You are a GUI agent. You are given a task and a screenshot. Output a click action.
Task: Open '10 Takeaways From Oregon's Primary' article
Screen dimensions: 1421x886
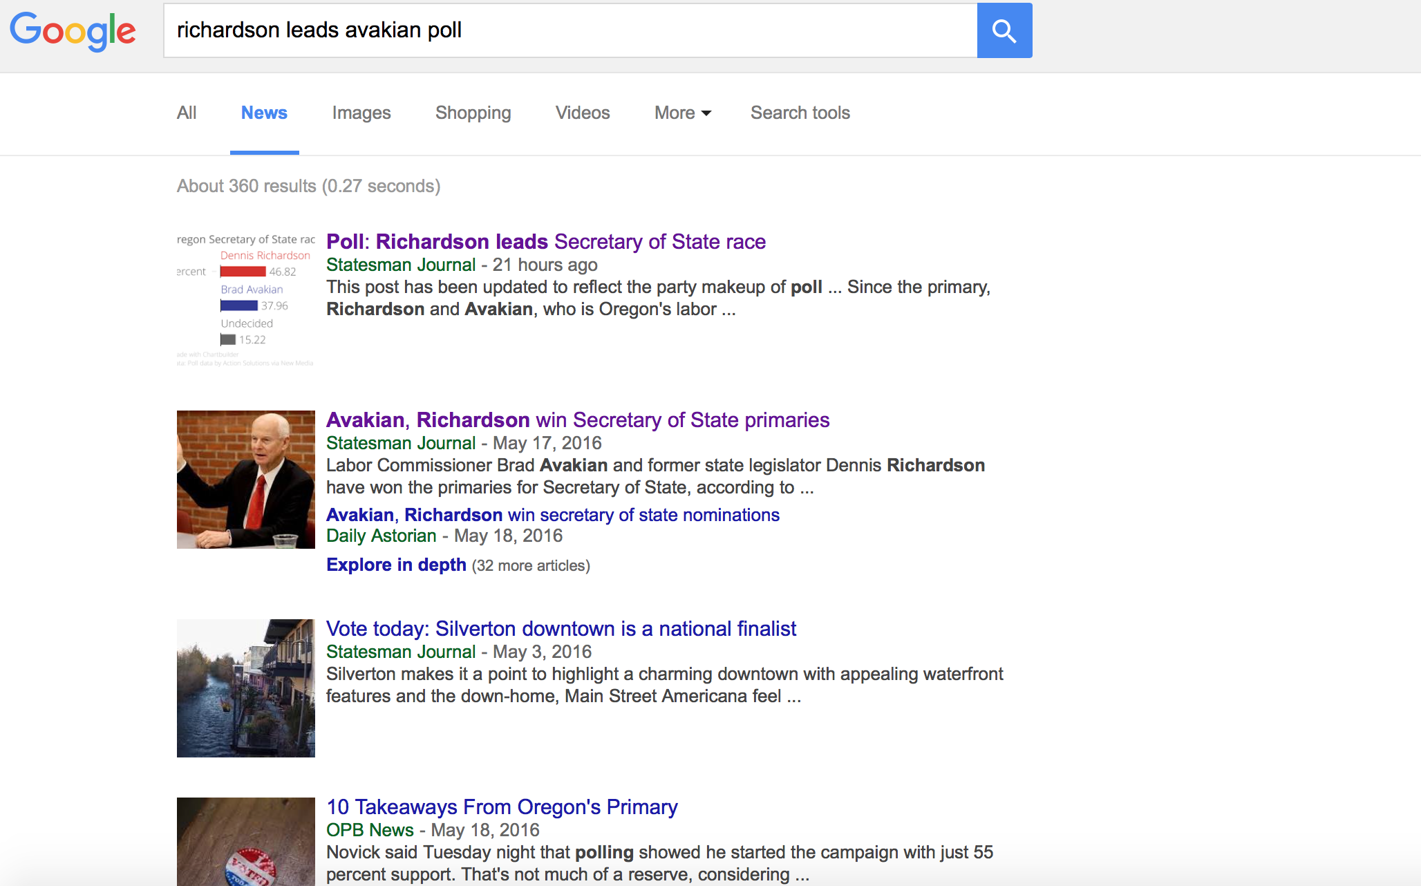pos(502,807)
